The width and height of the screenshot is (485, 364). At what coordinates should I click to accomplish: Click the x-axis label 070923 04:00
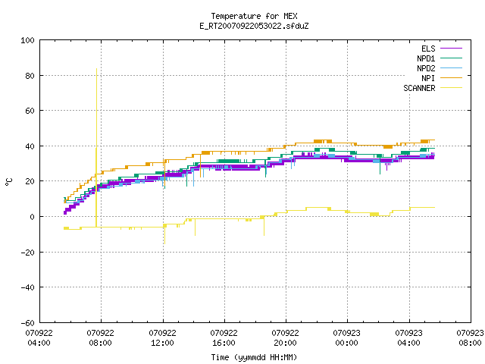coord(408,338)
